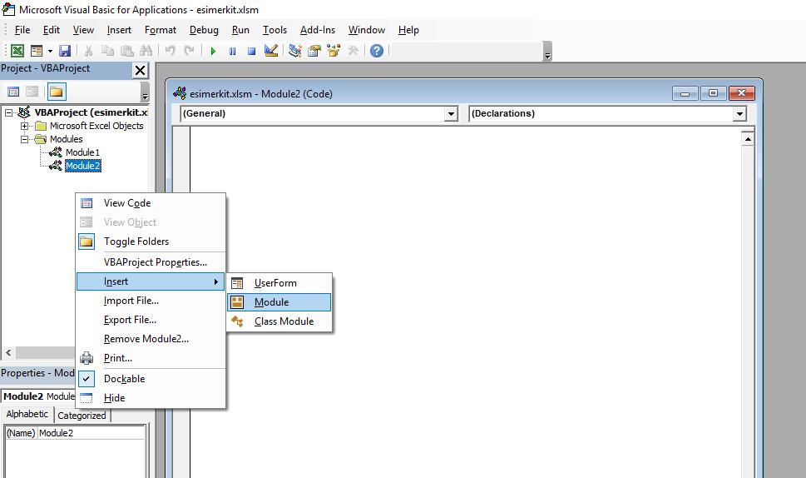The width and height of the screenshot is (806, 478).
Task: Click the Undo arrow icon
Action: tap(171, 51)
